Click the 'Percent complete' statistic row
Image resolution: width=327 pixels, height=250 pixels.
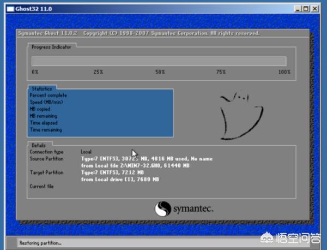click(49, 96)
